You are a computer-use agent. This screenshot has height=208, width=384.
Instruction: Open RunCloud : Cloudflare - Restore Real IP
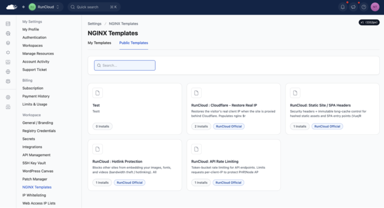224,105
